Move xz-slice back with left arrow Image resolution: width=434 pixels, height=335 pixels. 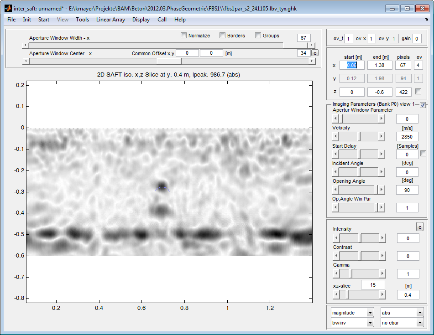point(336,294)
